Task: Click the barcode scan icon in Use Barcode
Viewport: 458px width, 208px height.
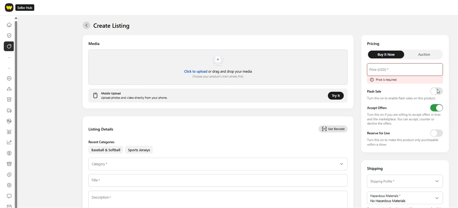Action: (x=324, y=129)
